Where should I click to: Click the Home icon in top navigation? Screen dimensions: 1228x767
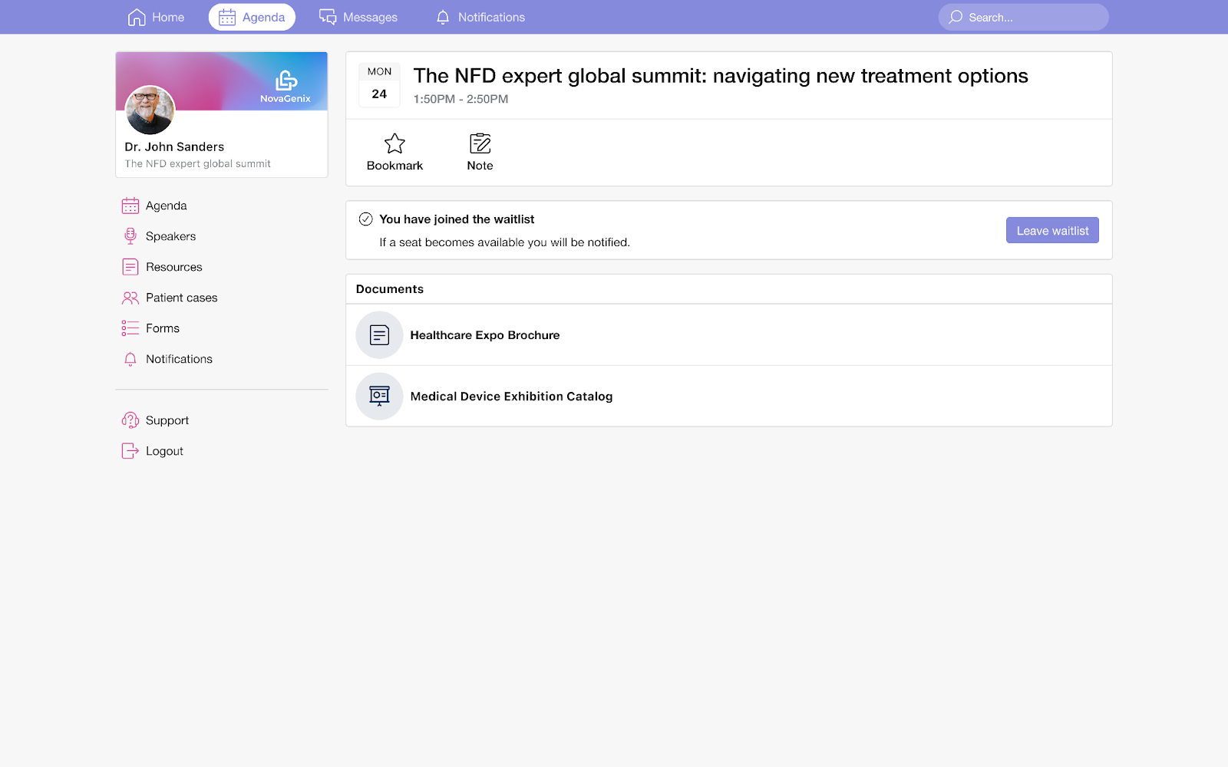(x=137, y=17)
